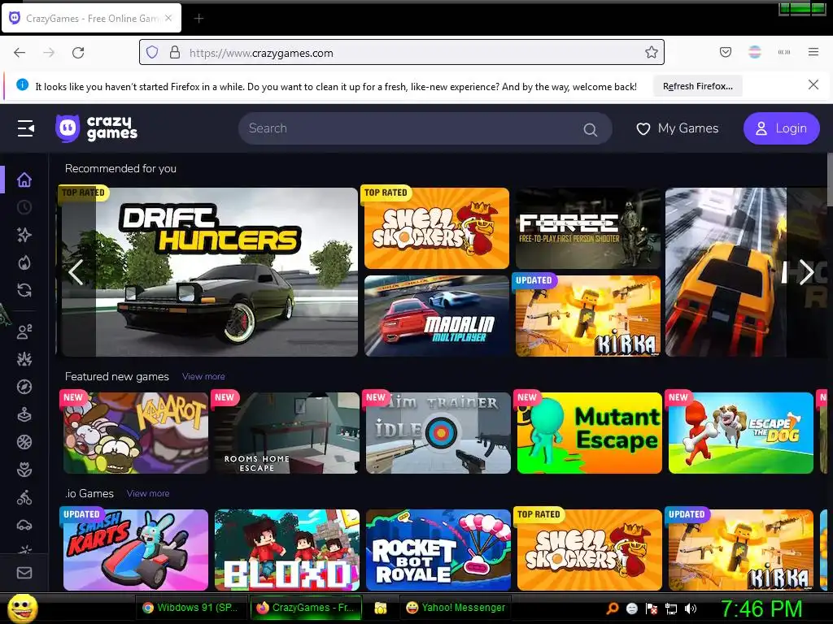Go back with the browser back arrow
Viewport: 833px width, 624px height.
coord(20,53)
